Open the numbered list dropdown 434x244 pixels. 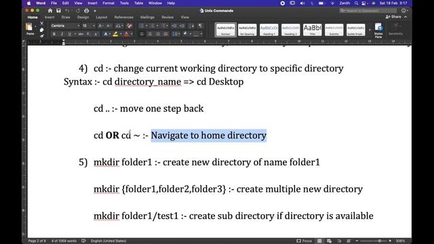tap(157, 26)
